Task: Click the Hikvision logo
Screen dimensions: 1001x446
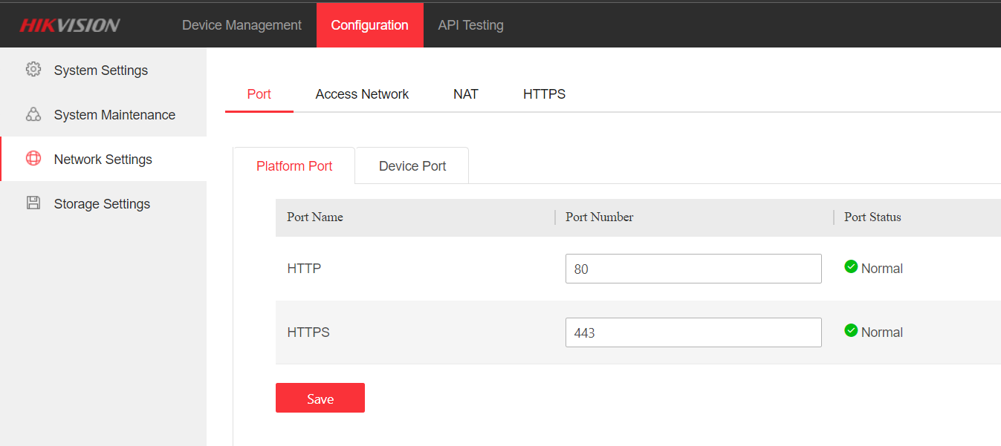Action: 70,25
